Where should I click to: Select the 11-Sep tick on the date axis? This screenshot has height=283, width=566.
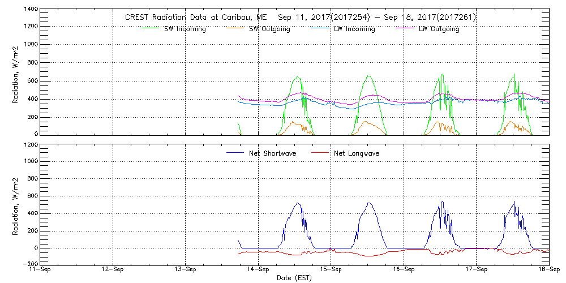pos(40,270)
